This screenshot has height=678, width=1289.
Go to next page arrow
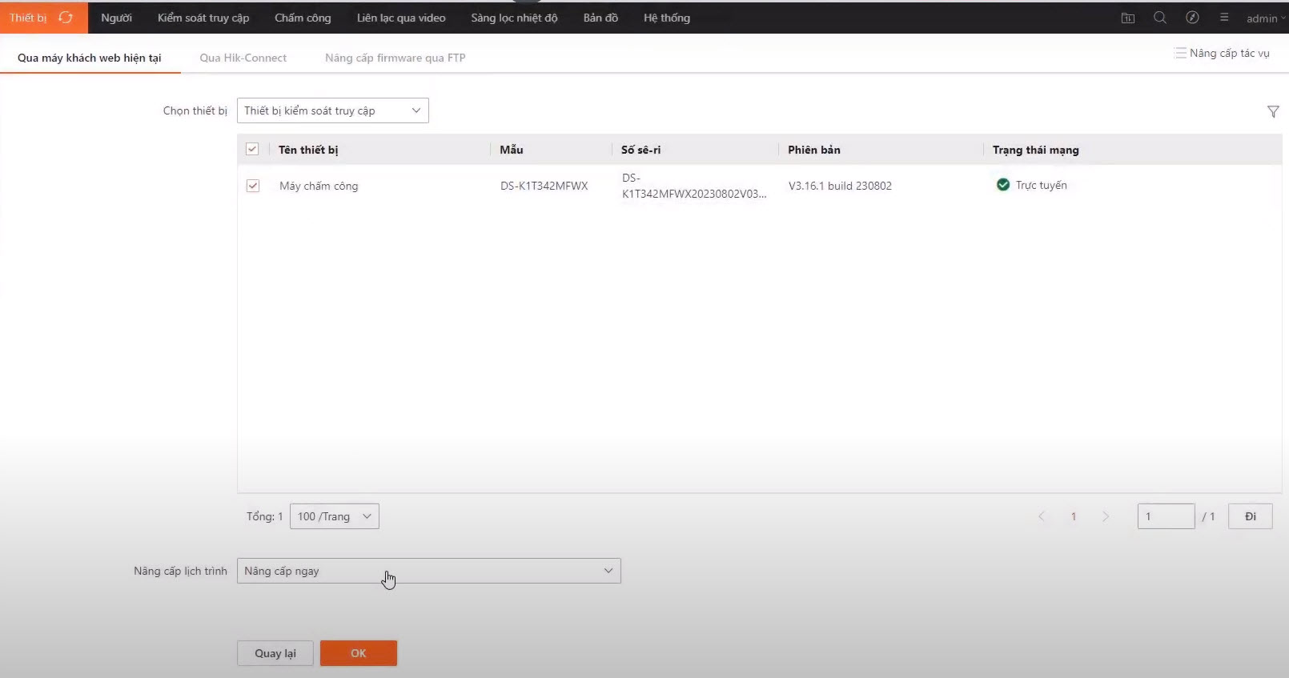point(1106,516)
